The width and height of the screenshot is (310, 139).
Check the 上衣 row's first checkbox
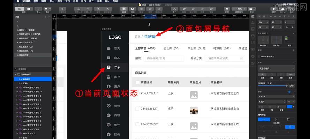click(x=137, y=93)
